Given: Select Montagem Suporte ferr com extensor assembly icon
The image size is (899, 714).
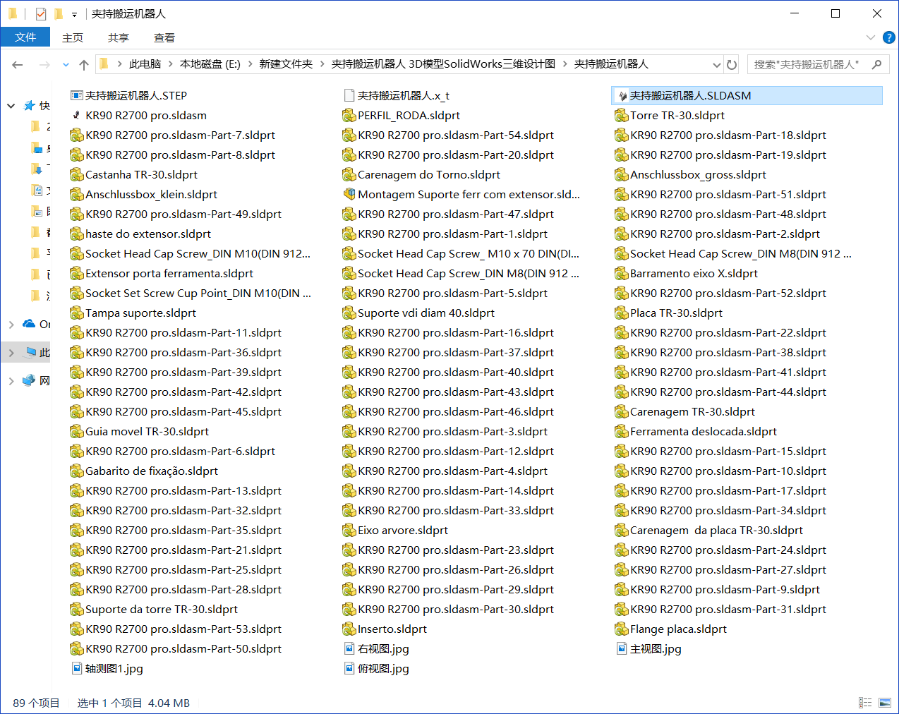Looking at the screenshot, I should click(349, 194).
